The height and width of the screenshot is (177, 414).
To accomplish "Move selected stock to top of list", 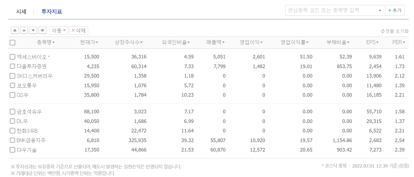I will pyautogui.click(x=15, y=30).
